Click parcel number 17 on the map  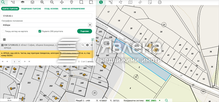[108, 12]
